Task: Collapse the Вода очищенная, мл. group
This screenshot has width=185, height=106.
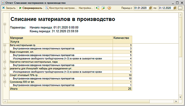Action: point(5,52)
